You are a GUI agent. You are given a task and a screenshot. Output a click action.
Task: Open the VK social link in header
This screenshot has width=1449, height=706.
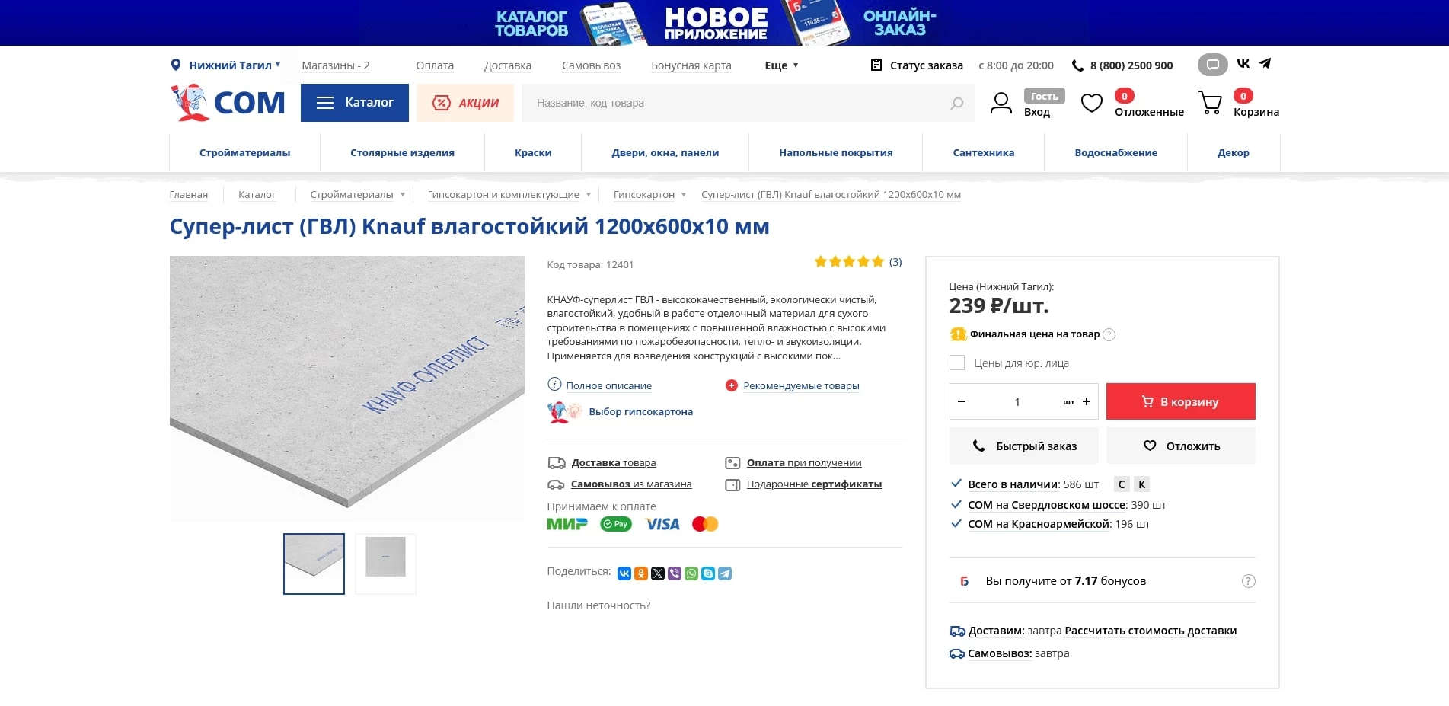[1243, 64]
